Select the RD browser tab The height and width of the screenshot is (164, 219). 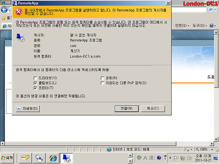[7, 26]
